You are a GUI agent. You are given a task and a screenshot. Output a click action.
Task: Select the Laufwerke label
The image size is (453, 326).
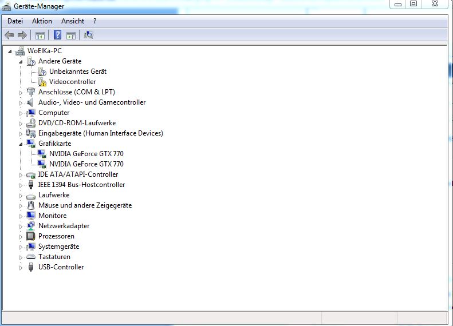[x=54, y=195]
